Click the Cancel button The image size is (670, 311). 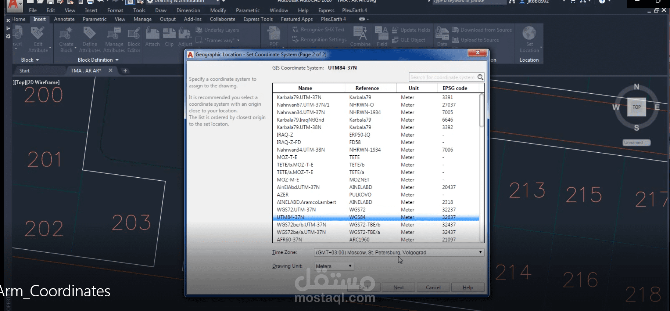[433, 288]
